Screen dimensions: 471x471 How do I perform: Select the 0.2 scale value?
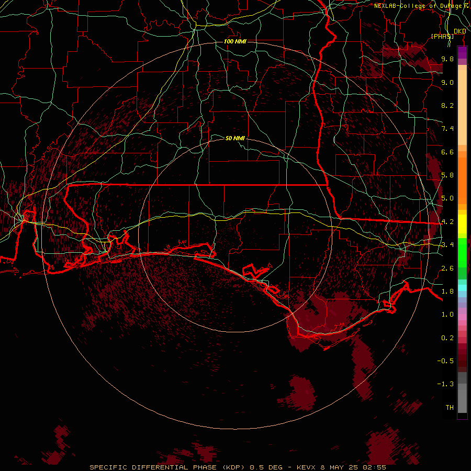[x=447, y=338]
